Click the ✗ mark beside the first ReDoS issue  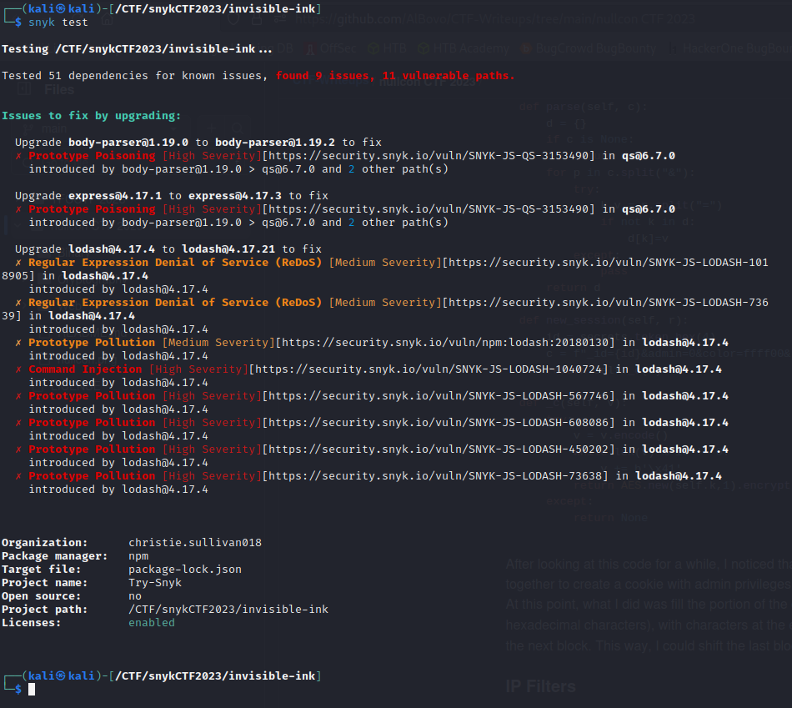[x=18, y=263]
